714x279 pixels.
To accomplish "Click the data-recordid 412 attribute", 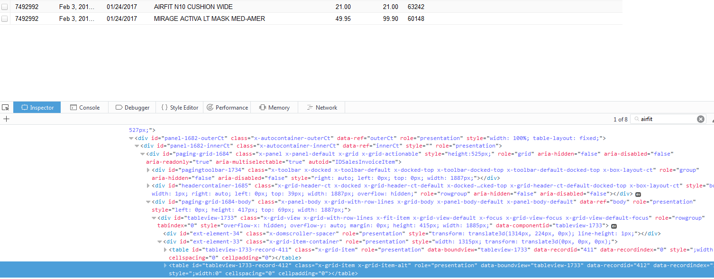I will (613, 265).
